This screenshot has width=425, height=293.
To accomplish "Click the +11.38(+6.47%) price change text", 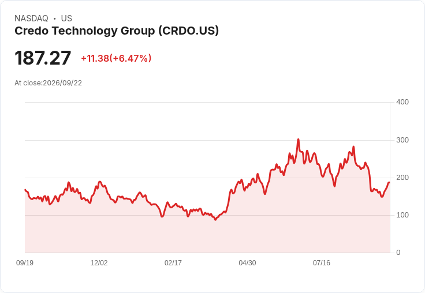I will click(116, 58).
